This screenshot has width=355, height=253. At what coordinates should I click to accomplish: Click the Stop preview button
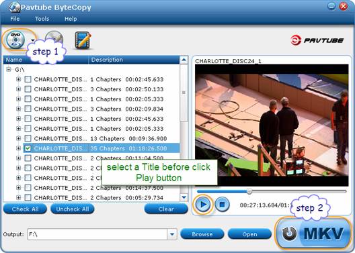coord(222,205)
